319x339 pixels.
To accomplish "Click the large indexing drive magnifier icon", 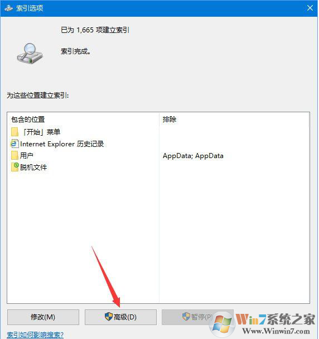I will point(30,53).
